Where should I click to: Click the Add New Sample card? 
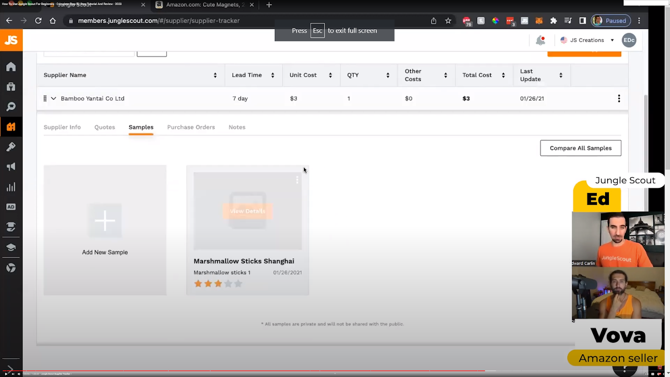pyautogui.click(x=105, y=230)
